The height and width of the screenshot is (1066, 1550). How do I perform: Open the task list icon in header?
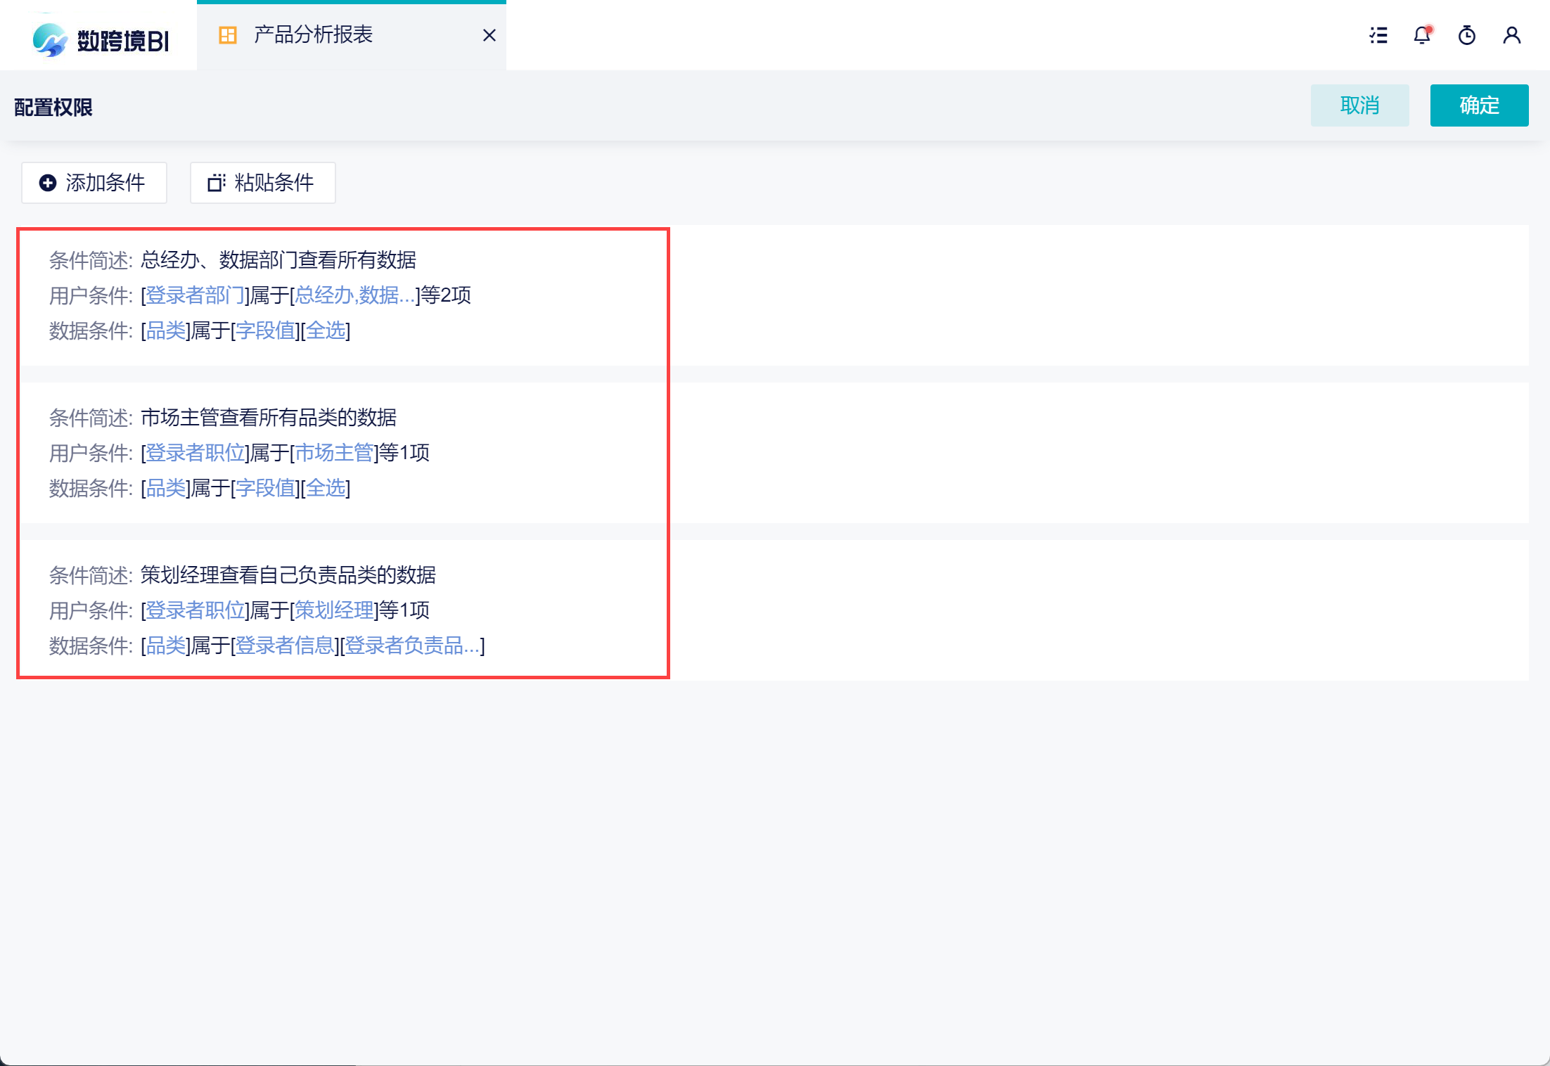[1378, 35]
